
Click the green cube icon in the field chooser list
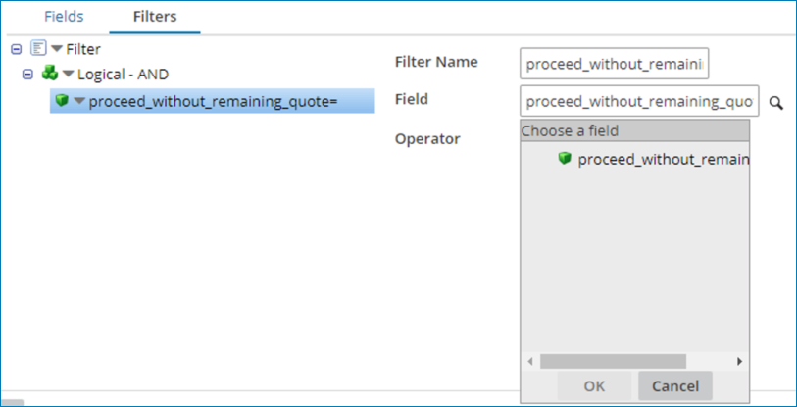click(x=565, y=158)
